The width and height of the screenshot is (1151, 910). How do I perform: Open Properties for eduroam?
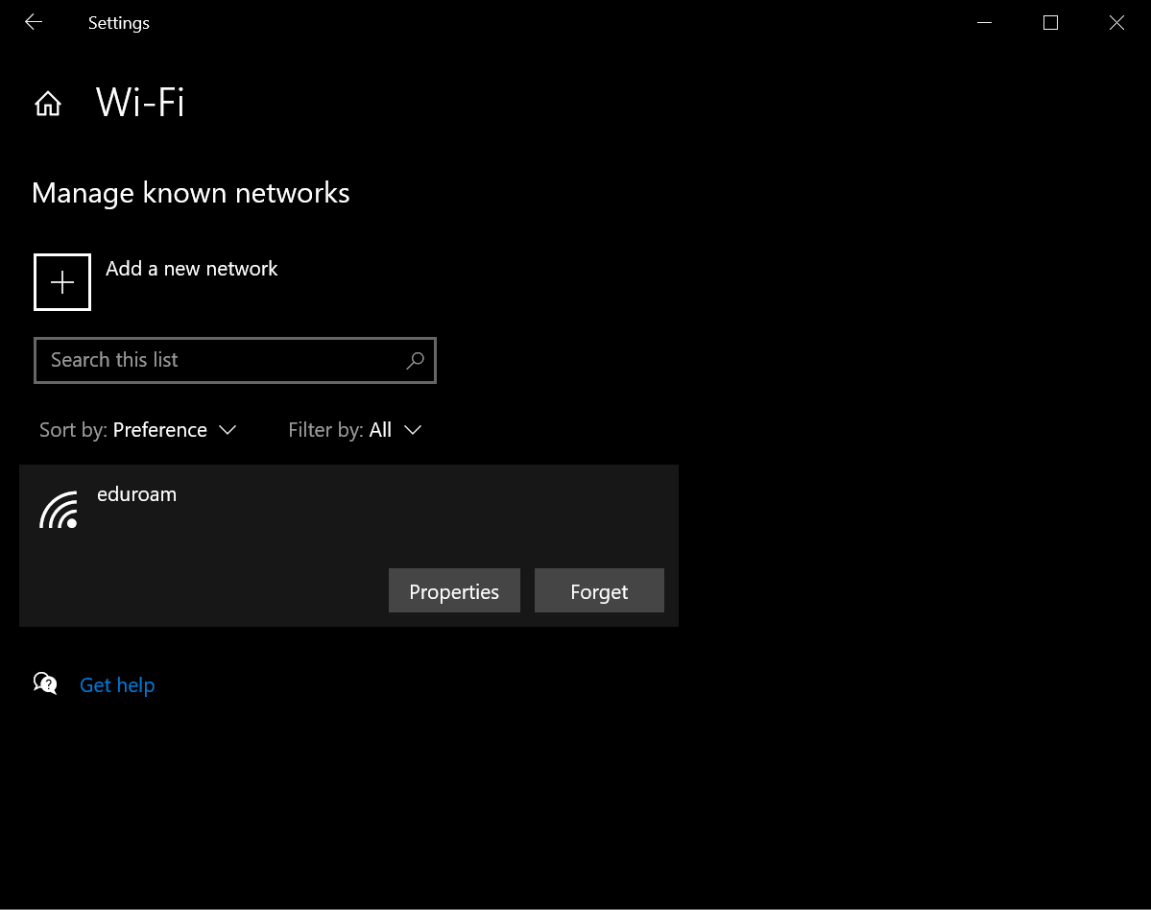(x=454, y=590)
